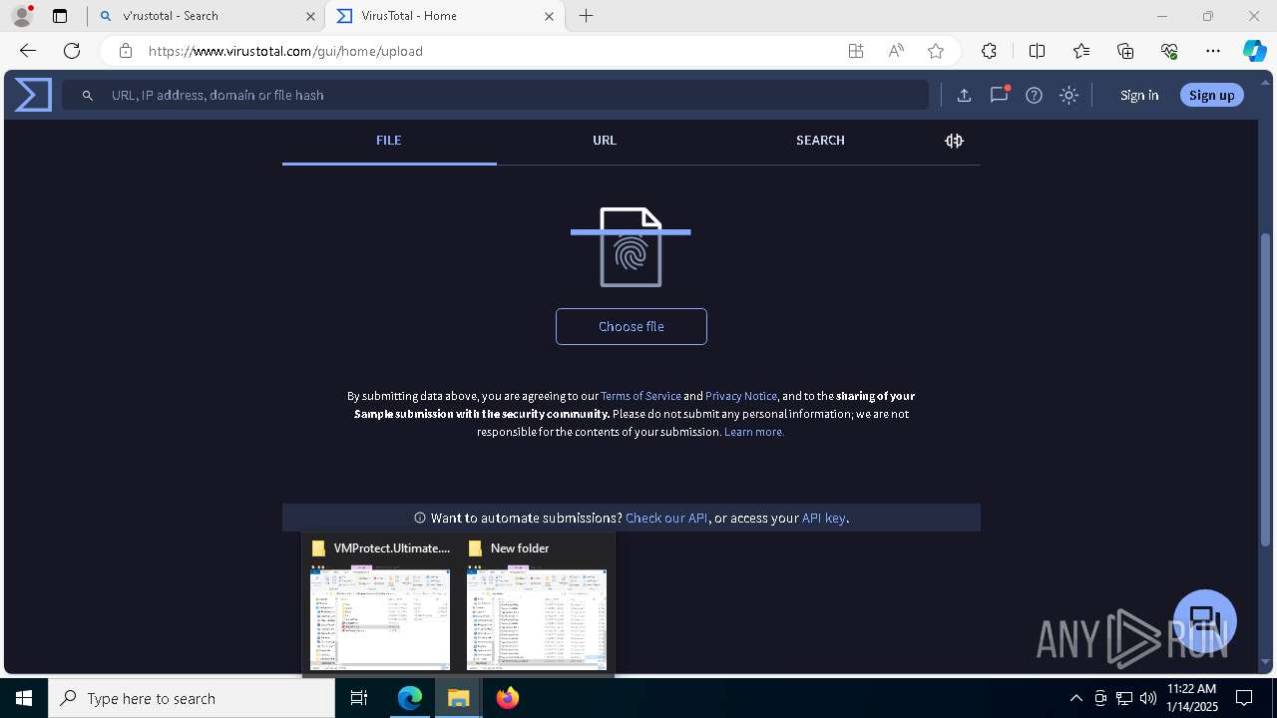This screenshot has width=1277, height=718.
Task: Click the browser back arrow
Action: (28, 51)
